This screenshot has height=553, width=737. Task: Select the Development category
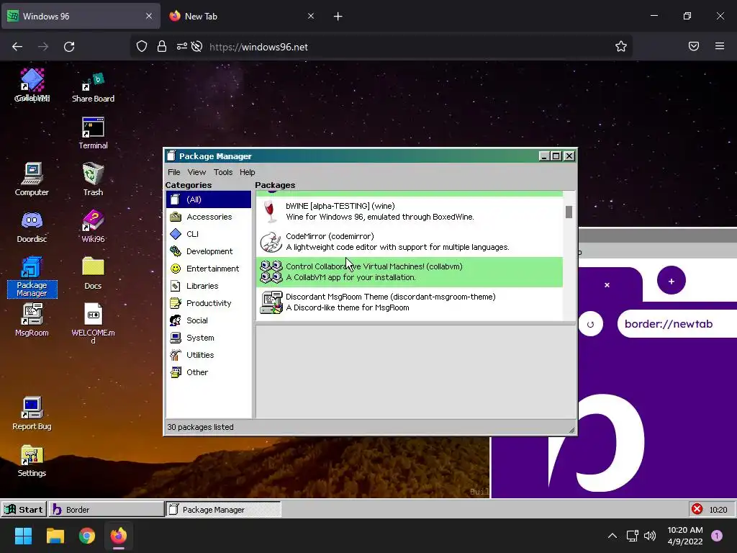209,251
